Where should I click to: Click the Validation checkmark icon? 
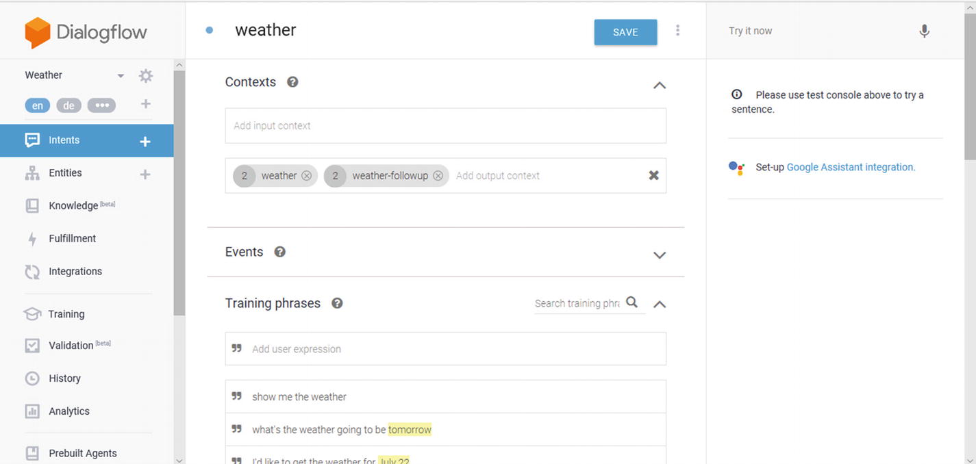pyautogui.click(x=32, y=346)
